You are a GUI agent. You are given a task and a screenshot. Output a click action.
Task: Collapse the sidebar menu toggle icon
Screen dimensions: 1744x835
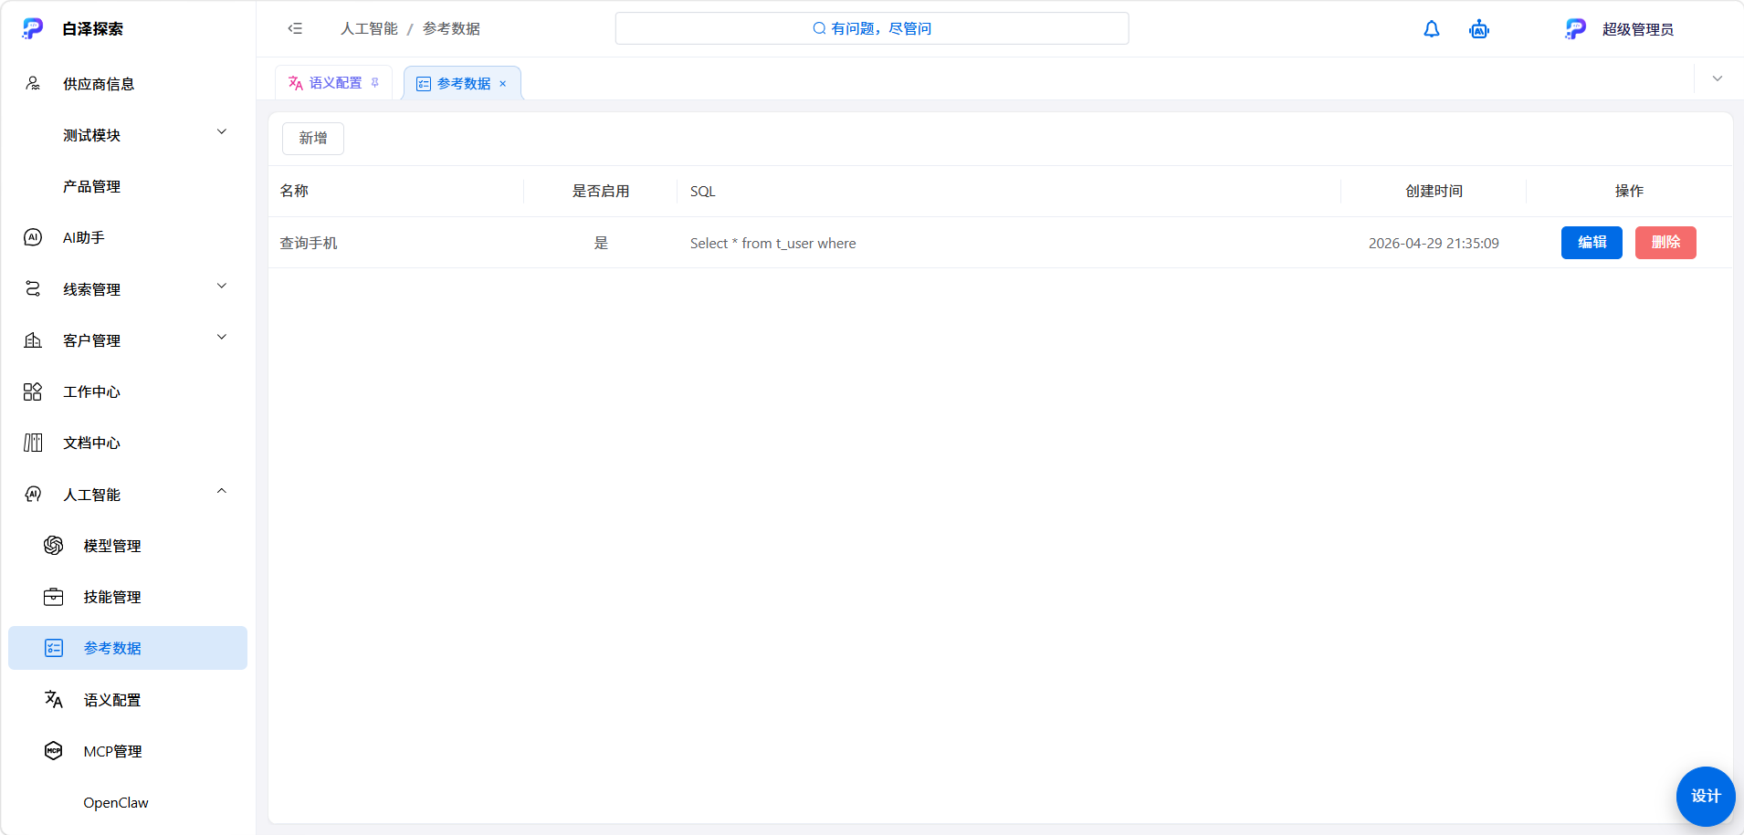tap(295, 28)
